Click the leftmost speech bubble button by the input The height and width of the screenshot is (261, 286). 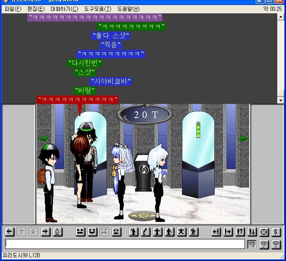pyautogui.click(x=252, y=244)
